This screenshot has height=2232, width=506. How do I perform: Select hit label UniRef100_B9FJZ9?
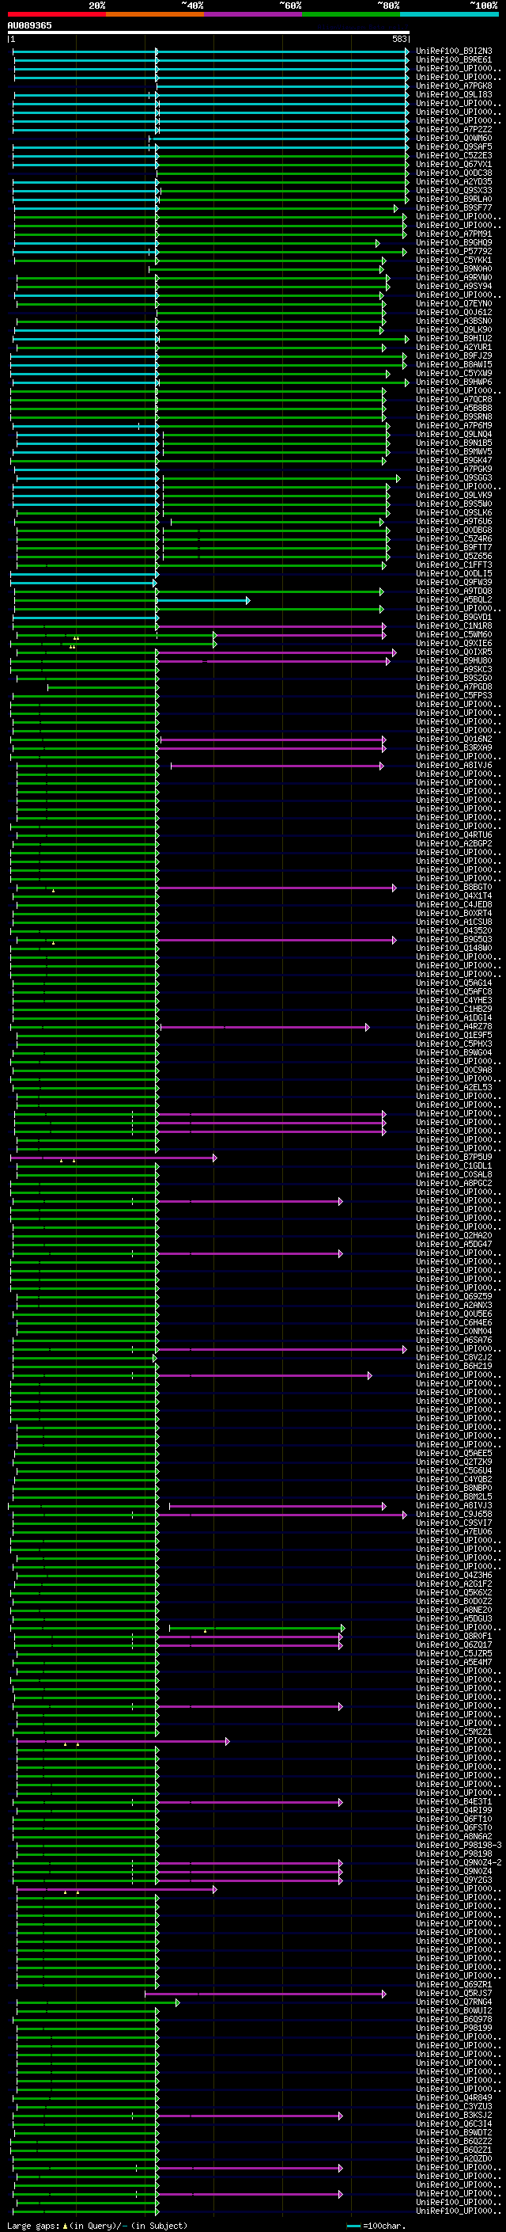pos(454,356)
